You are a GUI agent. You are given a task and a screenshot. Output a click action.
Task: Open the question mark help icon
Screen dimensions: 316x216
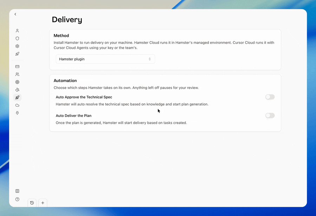click(17, 199)
